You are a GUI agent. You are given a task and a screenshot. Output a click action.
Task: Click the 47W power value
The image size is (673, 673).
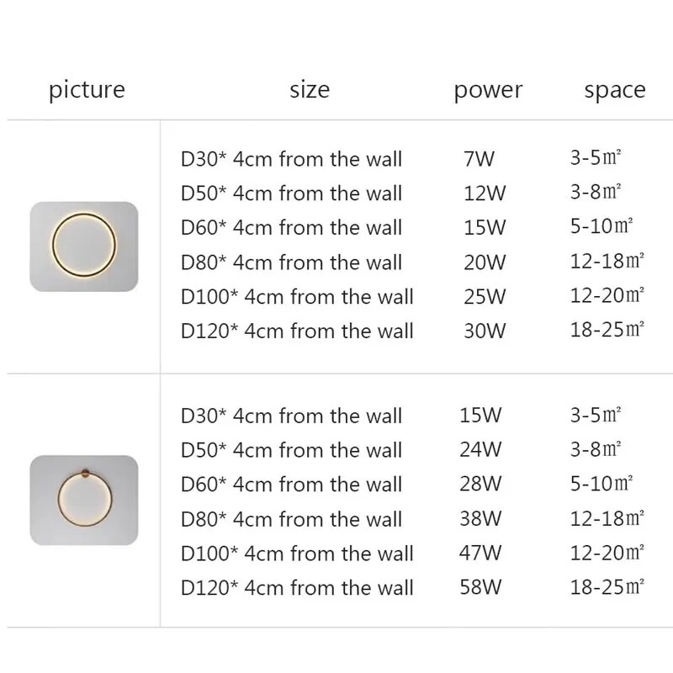(x=480, y=553)
